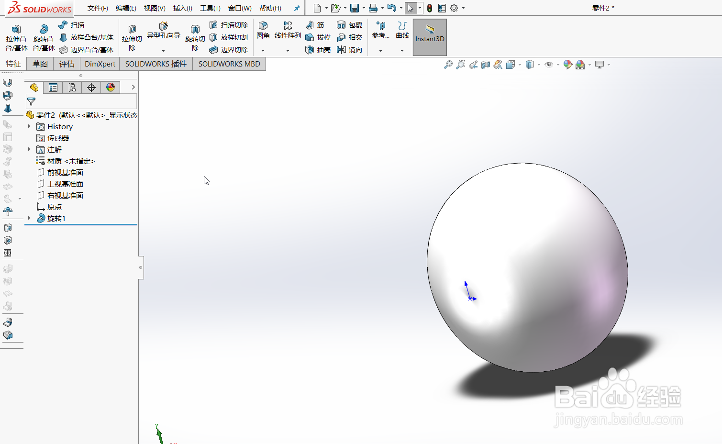This screenshot has width=722, height=444.
Task: Click the Revolved Boss/Base (旋转凸台/基体) tool
Action: click(x=44, y=38)
